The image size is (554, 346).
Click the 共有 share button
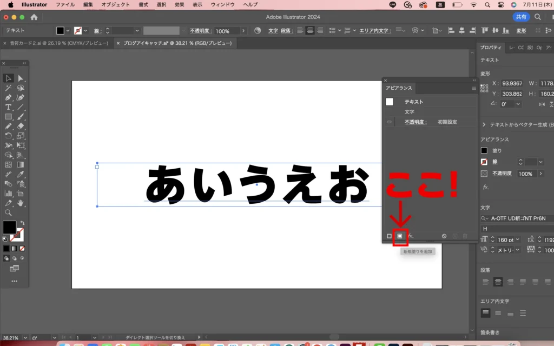click(521, 17)
